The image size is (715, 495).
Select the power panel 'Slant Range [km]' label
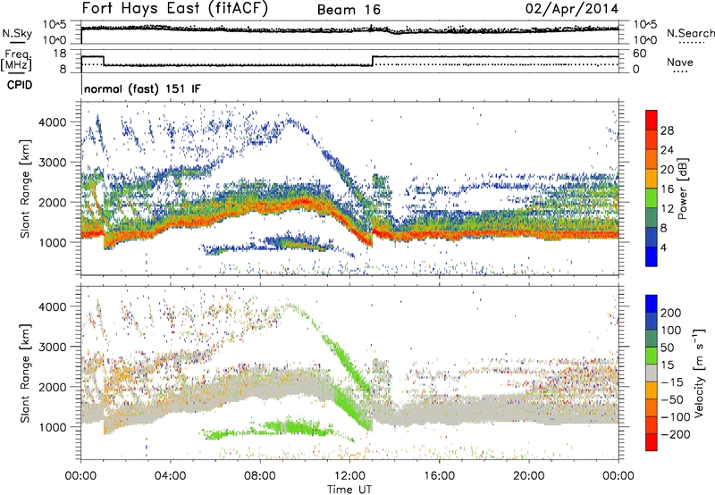pyautogui.click(x=25, y=189)
